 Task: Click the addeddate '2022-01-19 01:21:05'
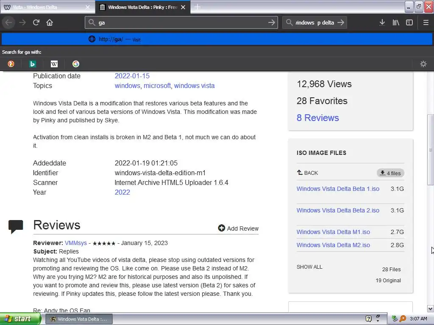click(146, 163)
